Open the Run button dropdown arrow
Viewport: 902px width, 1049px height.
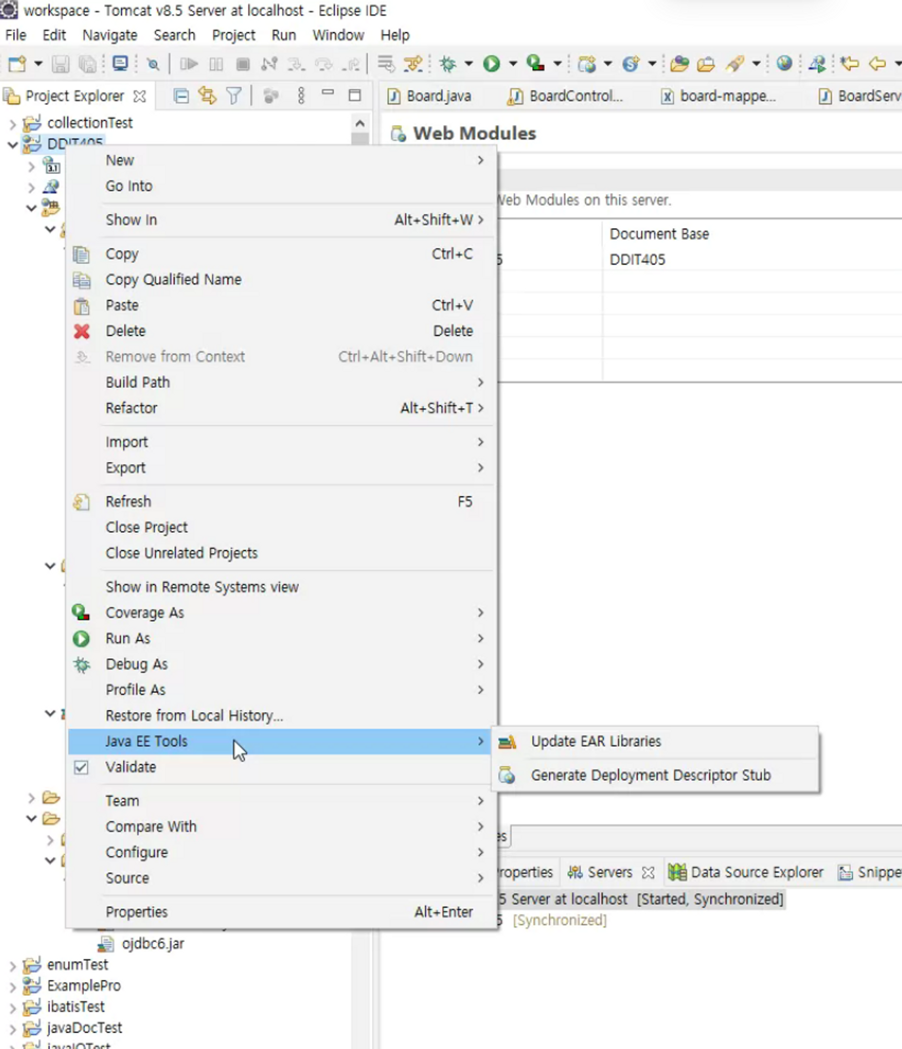513,64
